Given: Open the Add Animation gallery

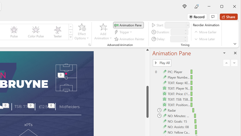Looking at the screenshot, I should click(x=103, y=32).
